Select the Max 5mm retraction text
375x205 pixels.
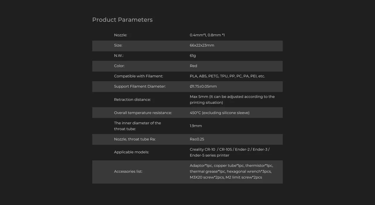tap(232, 99)
